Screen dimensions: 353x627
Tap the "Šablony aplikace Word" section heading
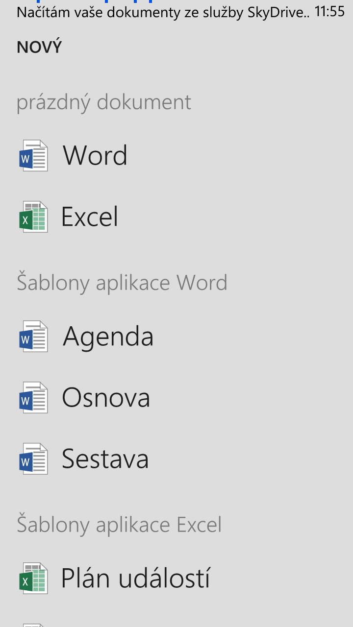pyautogui.click(x=122, y=283)
